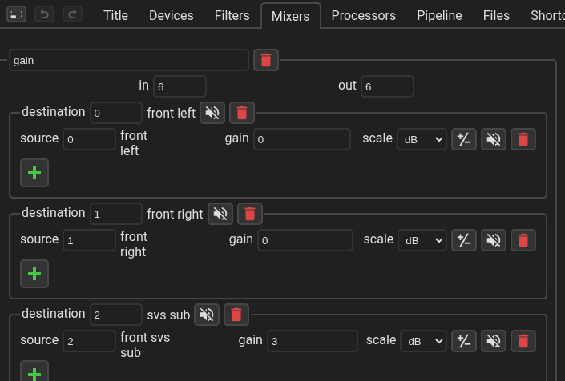Invert polarity of front left source

click(x=464, y=139)
